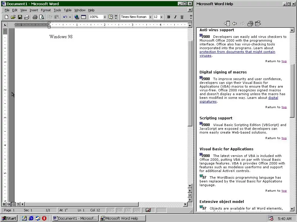The width and height of the screenshot is (297, 222).
Task: Open the zoom percentage dropdown
Action: click(104, 17)
